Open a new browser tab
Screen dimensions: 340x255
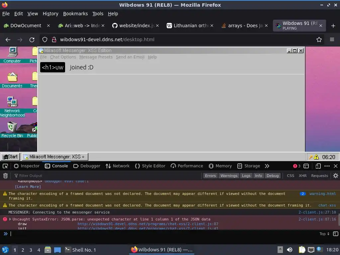333,26
